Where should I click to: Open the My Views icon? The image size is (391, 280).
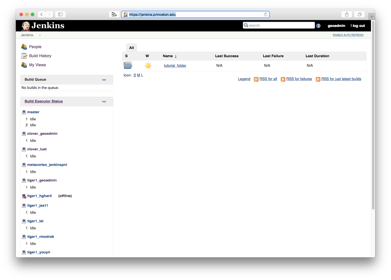[24, 65]
